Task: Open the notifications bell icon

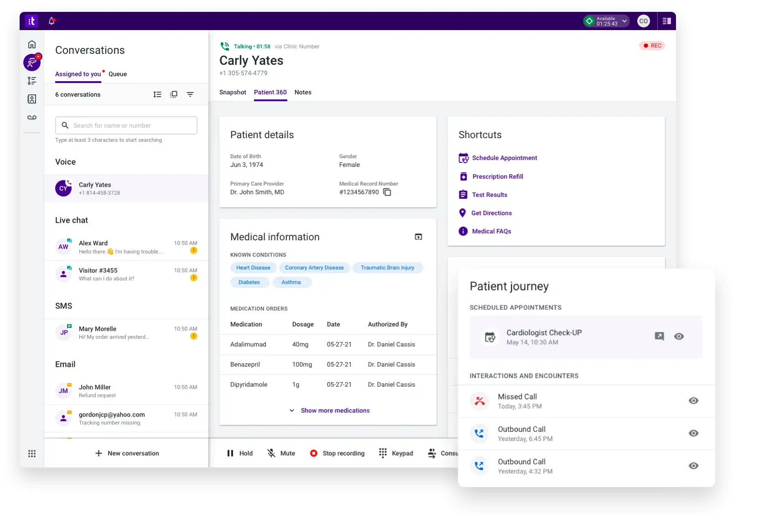Action: [52, 21]
